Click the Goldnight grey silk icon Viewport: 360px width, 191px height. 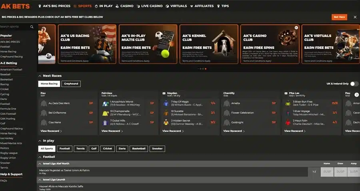(227, 123)
